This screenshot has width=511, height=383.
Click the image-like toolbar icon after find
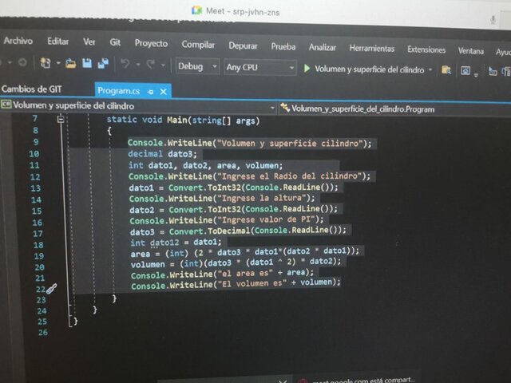(x=465, y=70)
